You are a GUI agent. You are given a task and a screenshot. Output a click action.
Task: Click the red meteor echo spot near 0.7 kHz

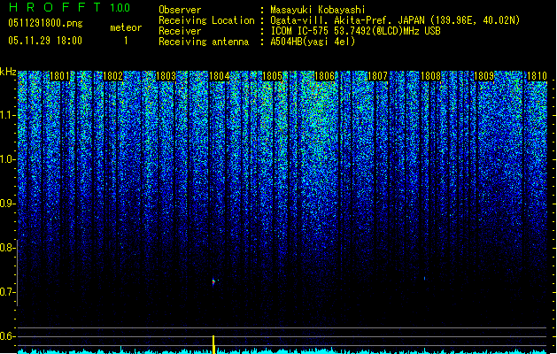point(213,282)
